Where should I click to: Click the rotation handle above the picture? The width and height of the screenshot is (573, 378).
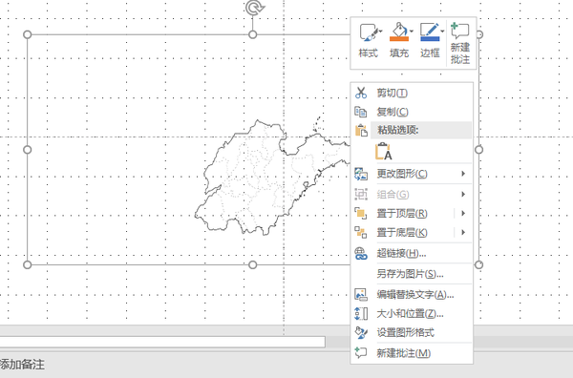(x=253, y=8)
